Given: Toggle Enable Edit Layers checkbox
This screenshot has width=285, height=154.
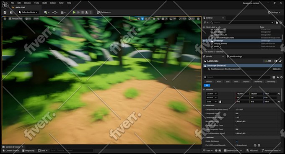Looking at the screenshot, I should pyautogui.click(x=237, y=141).
